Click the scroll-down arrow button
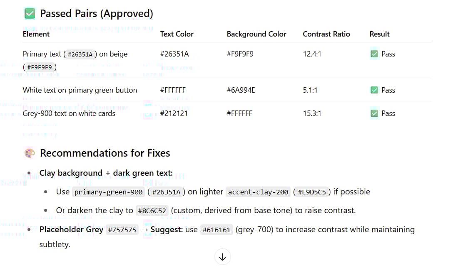Screen dimensions: 453x270 point(222,257)
